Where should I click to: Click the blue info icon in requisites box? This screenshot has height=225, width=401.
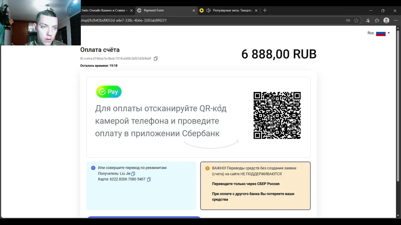93,168
